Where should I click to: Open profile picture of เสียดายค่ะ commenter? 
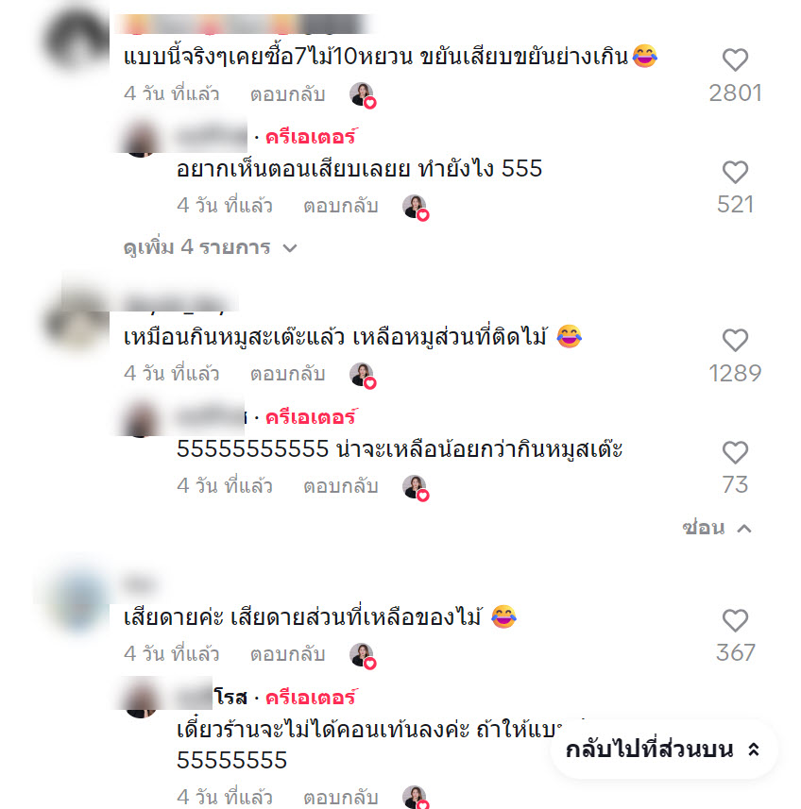(x=78, y=601)
